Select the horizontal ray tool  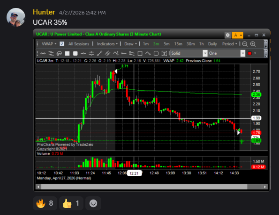[124, 53]
